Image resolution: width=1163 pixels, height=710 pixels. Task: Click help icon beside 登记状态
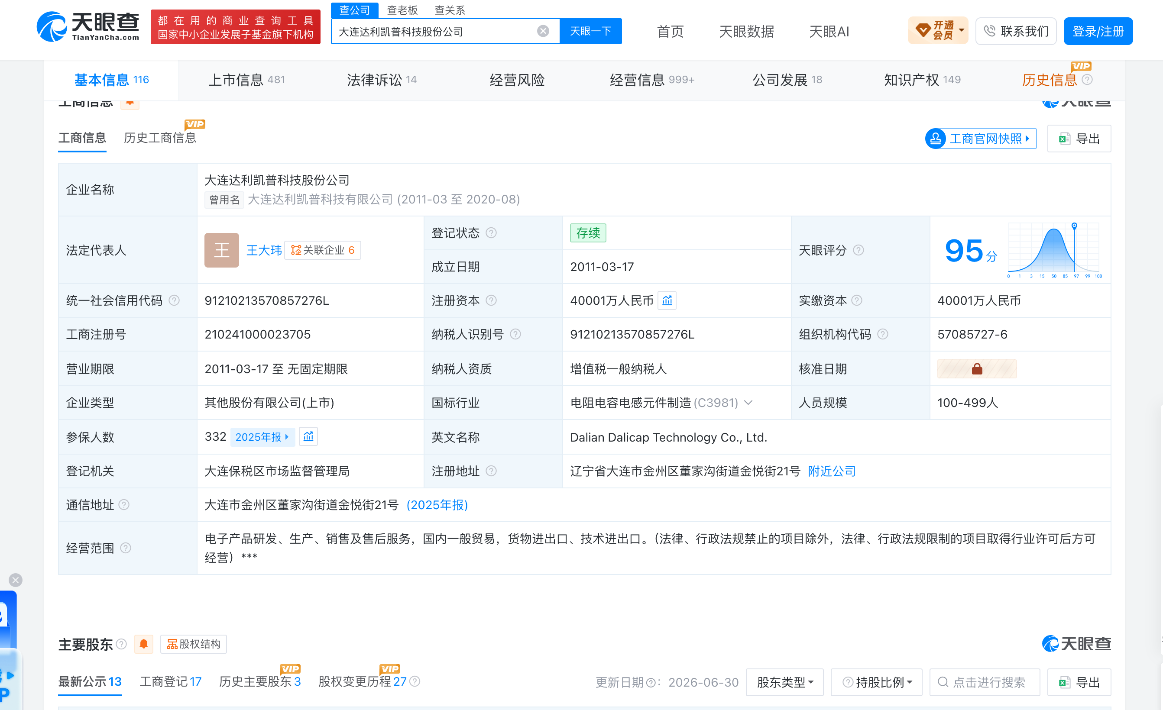click(491, 233)
